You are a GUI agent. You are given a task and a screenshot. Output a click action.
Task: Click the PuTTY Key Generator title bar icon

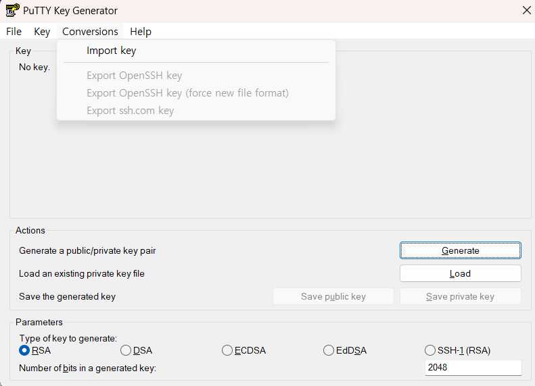12,10
